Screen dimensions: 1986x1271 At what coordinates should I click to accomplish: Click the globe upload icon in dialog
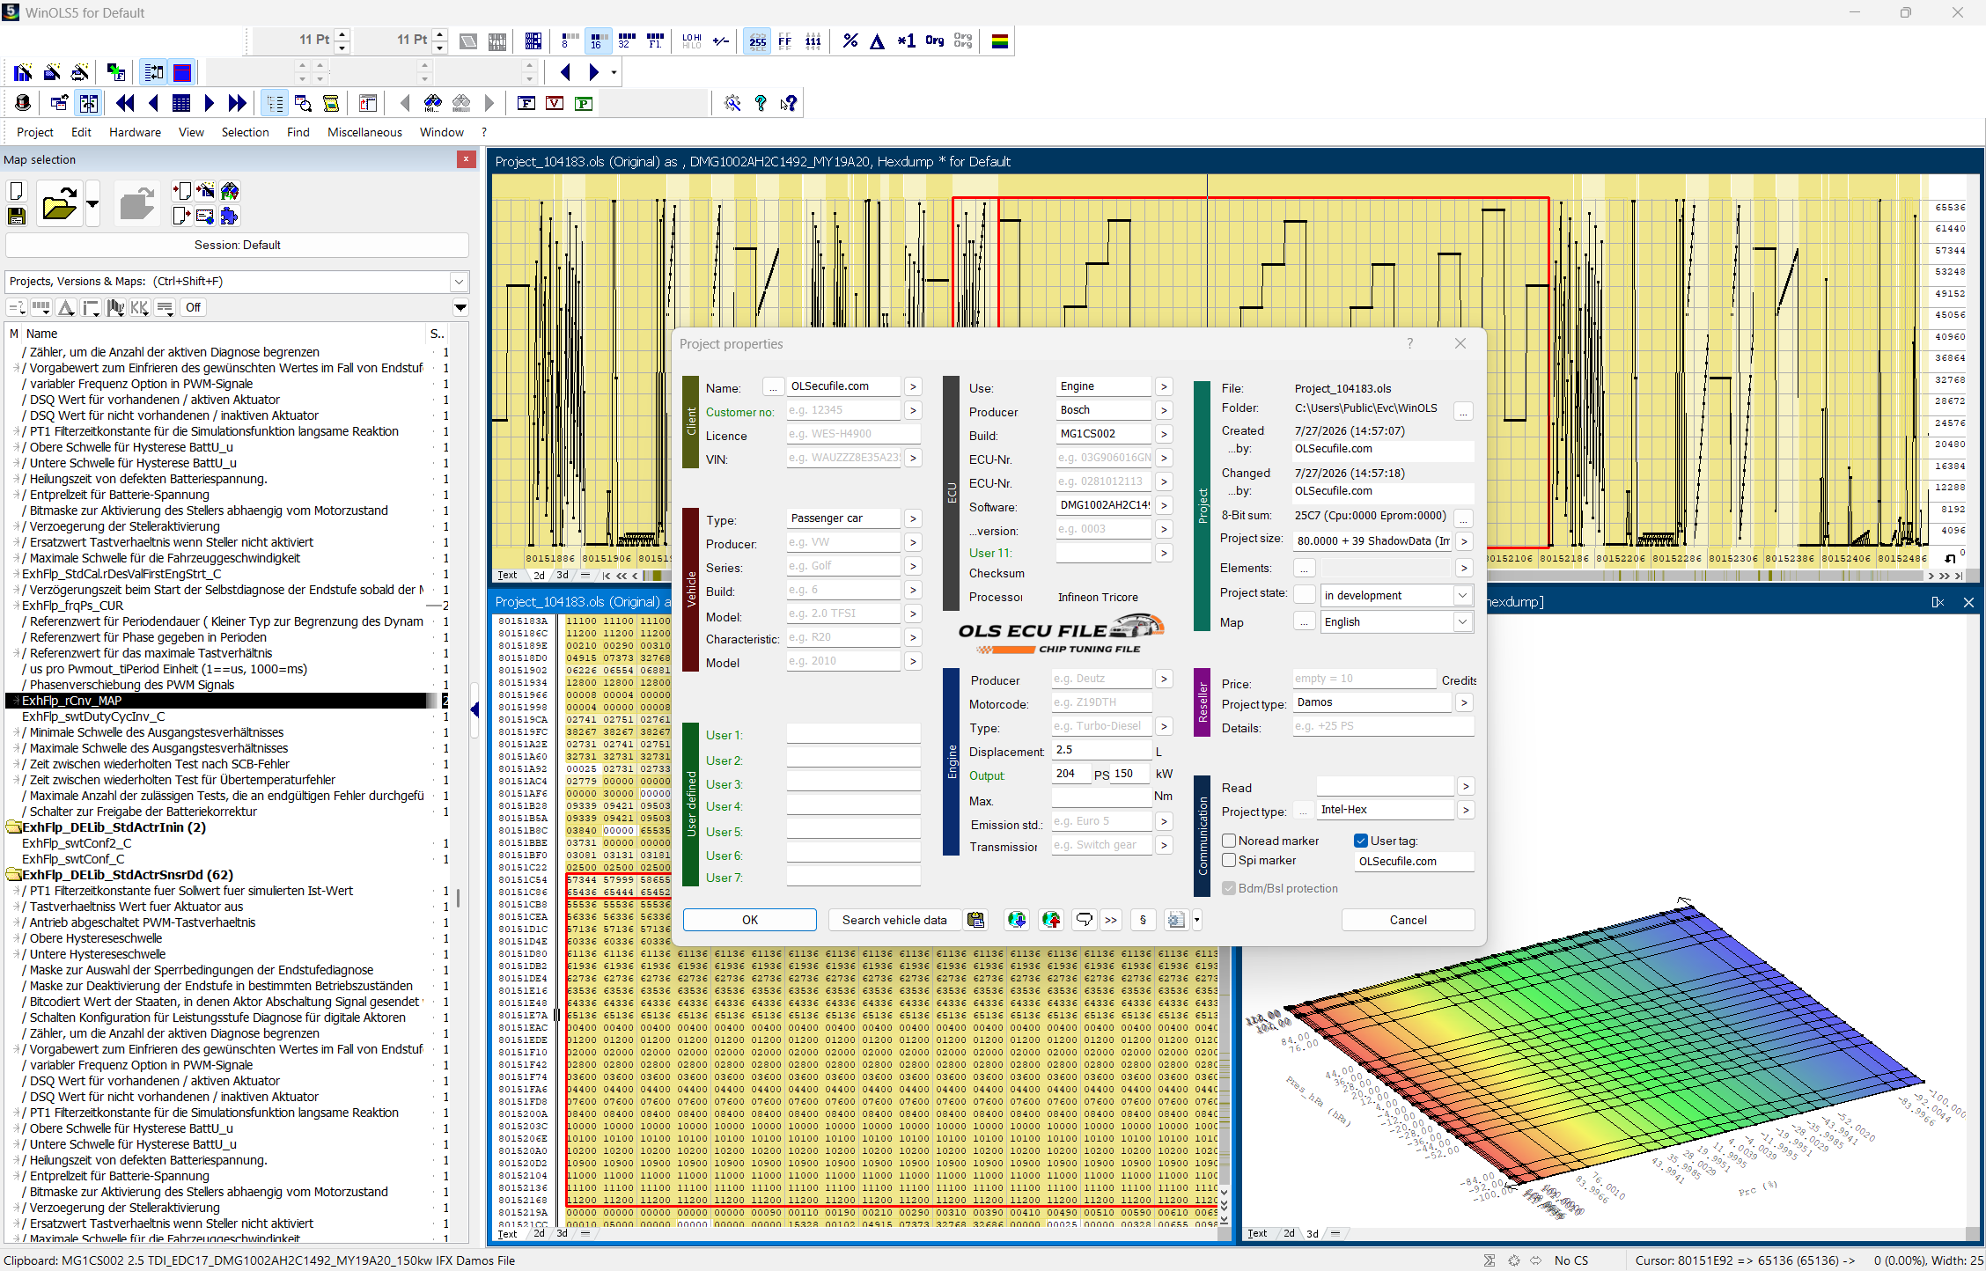[1051, 920]
